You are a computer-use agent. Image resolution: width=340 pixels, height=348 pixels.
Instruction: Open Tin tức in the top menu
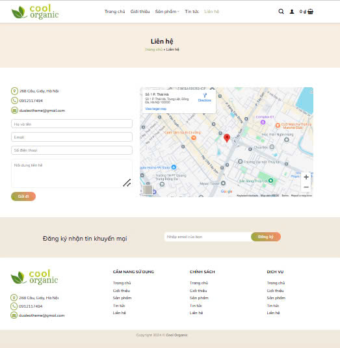[192, 12]
